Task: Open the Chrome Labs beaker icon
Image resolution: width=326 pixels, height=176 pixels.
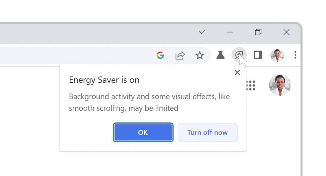Action: 221,55
